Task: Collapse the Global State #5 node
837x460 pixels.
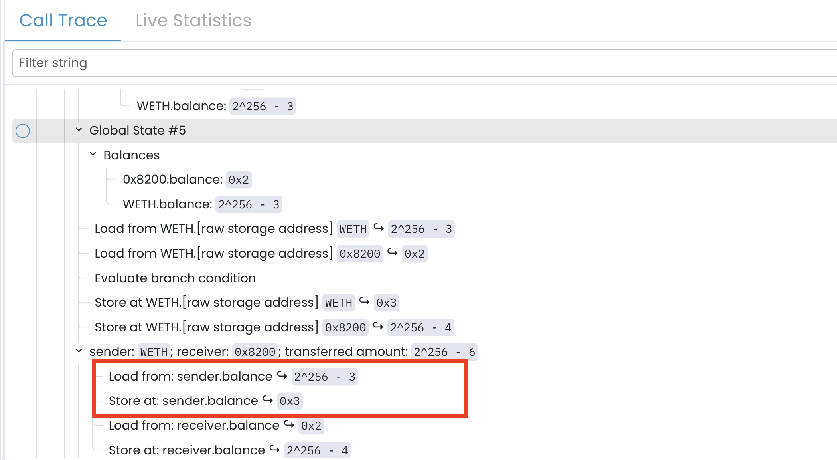Action: pyautogui.click(x=79, y=130)
